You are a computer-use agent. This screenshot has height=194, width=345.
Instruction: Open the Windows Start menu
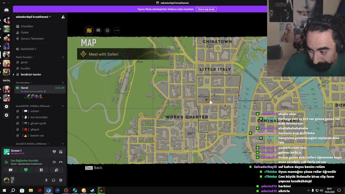[4, 190]
